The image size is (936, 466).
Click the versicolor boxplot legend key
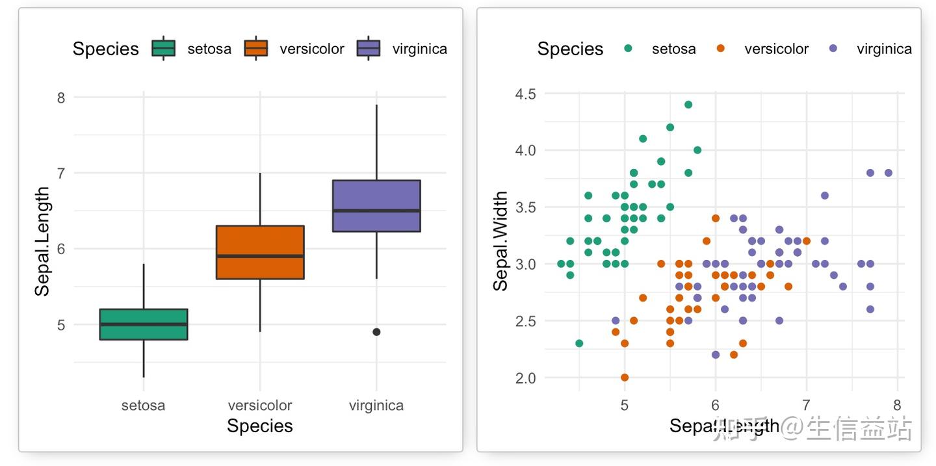tap(256, 49)
